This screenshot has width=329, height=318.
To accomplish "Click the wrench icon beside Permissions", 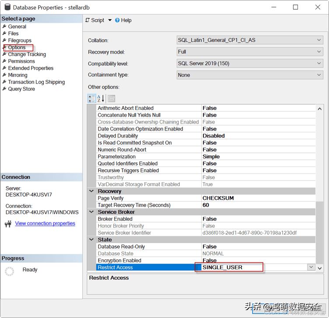I will pos(4,61).
